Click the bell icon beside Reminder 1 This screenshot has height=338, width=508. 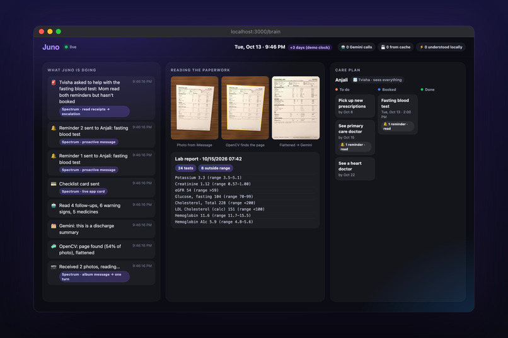pos(54,156)
